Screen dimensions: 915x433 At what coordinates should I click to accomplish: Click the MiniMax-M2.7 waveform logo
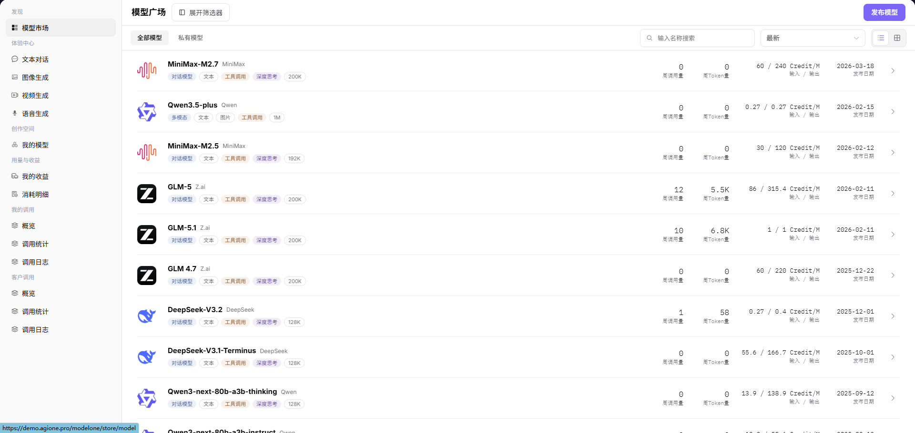(x=147, y=71)
